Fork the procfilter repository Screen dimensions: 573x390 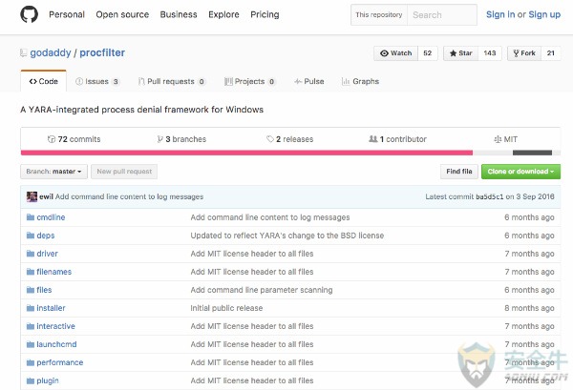click(x=524, y=53)
